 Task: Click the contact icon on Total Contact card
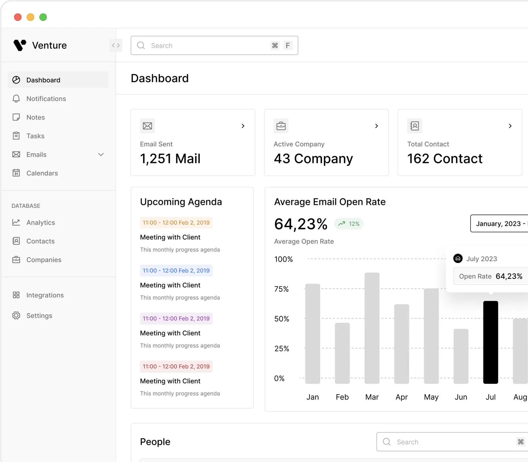tap(415, 126)
